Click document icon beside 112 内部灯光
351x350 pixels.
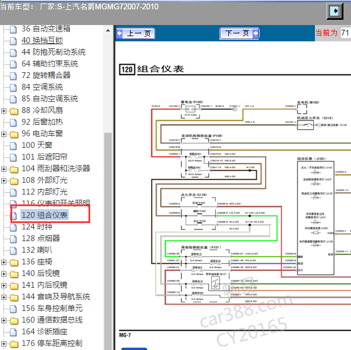pyautogui.click(x=13, y=192)
